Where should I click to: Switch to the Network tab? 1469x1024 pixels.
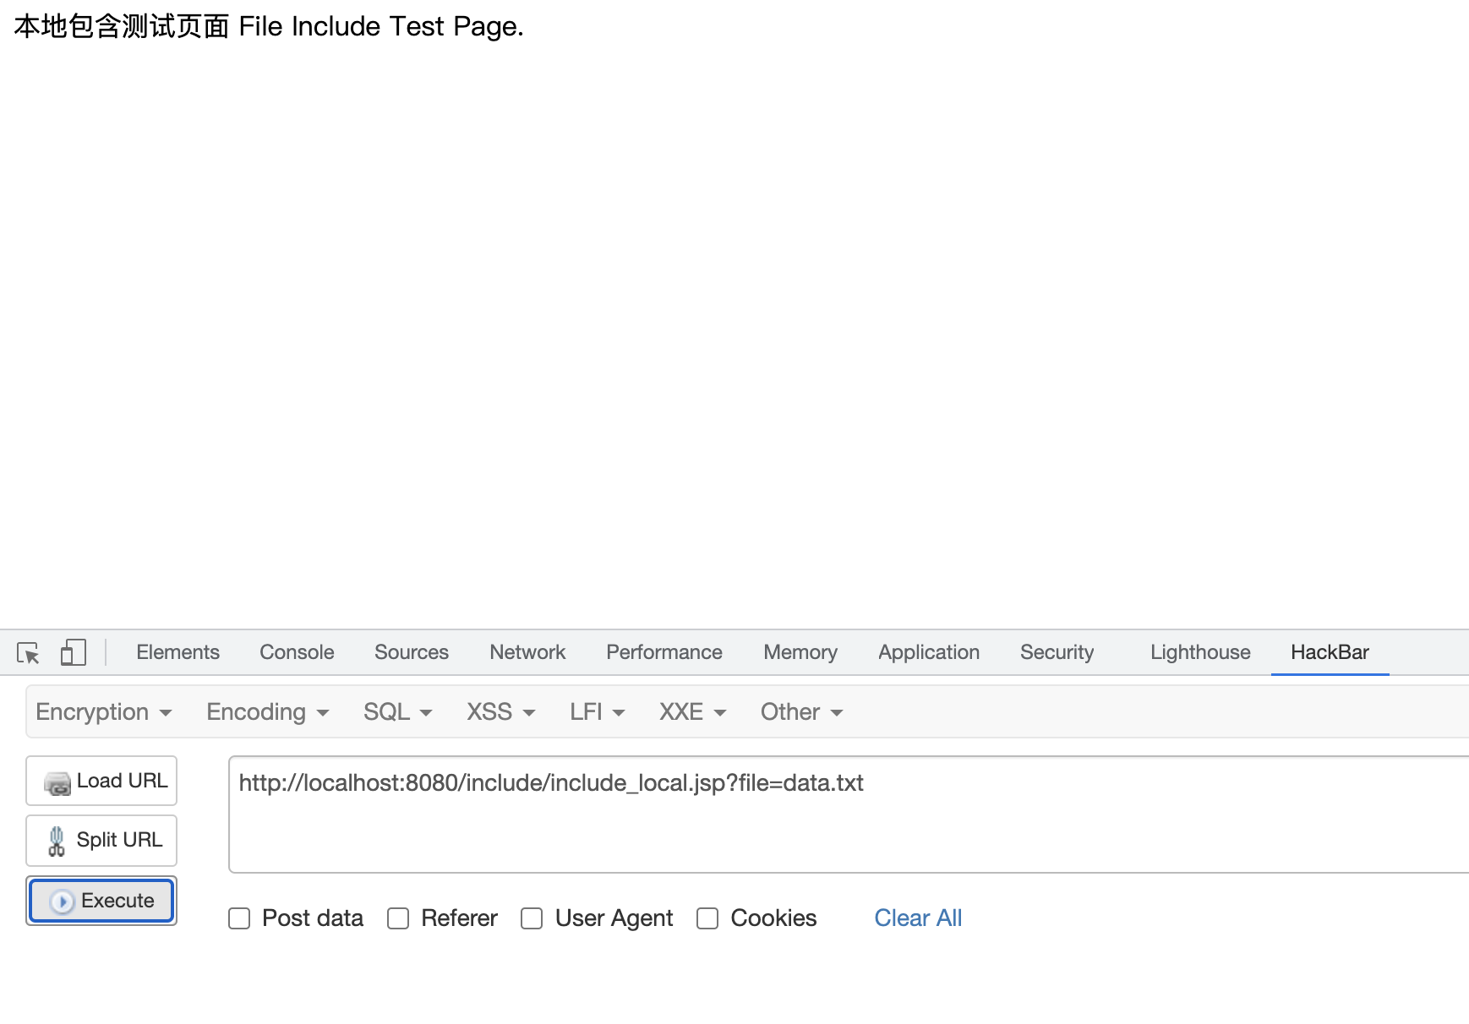click(x=527, y=653)
